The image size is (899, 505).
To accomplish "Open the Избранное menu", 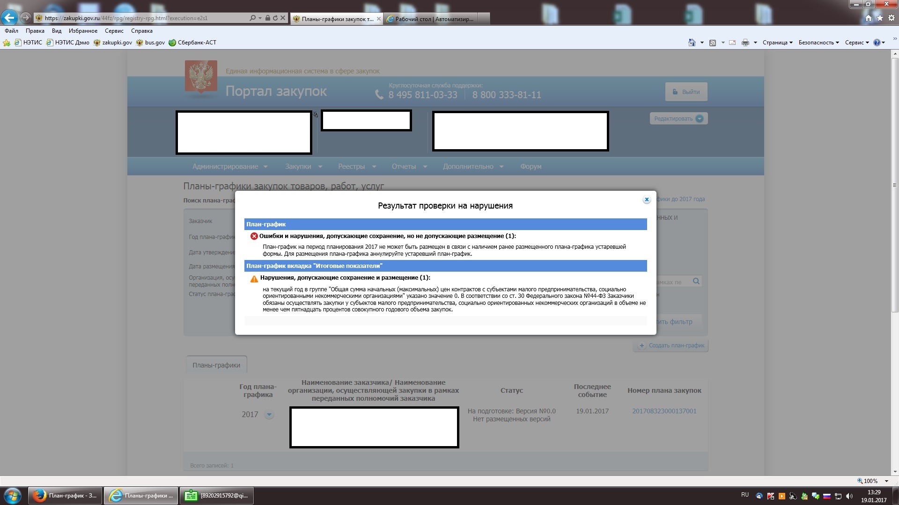I will point(83,31).
